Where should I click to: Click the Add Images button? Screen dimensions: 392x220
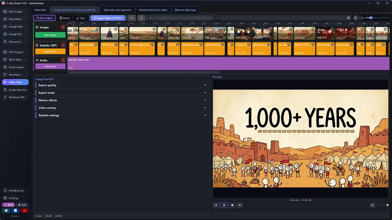[x=50, y=35]
